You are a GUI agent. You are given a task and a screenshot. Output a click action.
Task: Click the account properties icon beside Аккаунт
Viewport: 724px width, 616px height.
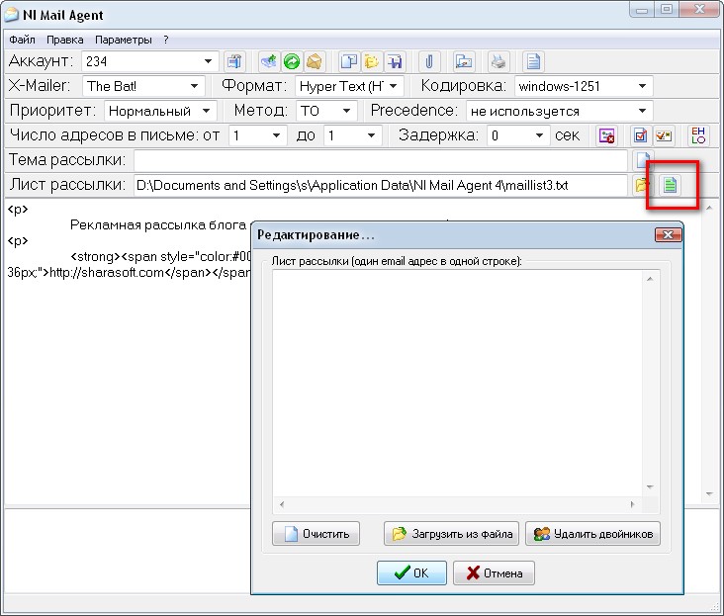(x=234, y=61)
